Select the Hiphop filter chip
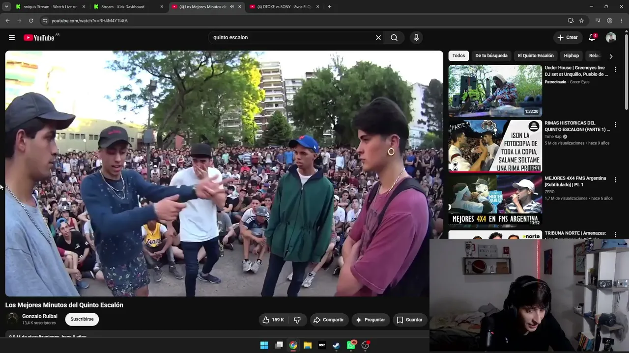 tap(572, 56)
